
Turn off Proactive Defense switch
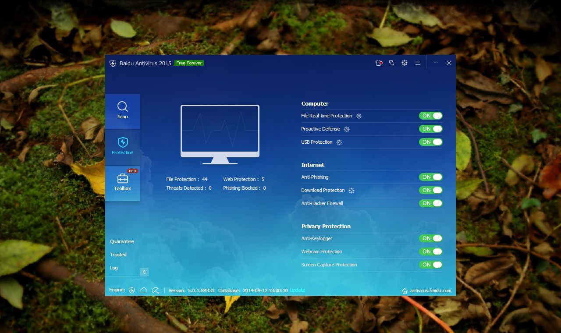click(x=431, y=129)
